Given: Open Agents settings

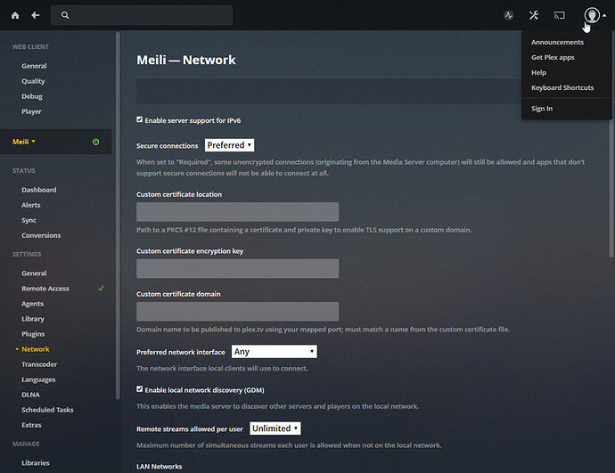Looking at the screenshot, I should (x=33, y=304).
